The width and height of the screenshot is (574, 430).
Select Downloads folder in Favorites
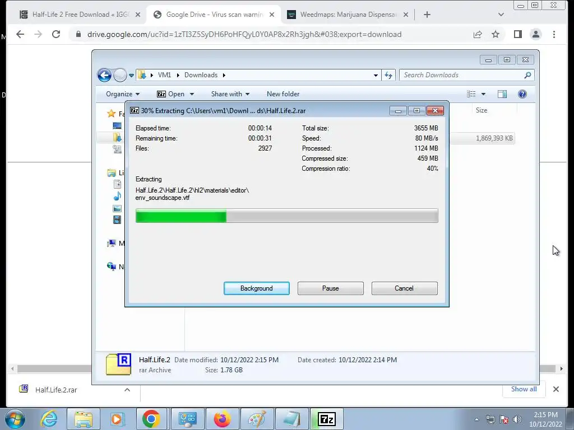tap(117, 138)
